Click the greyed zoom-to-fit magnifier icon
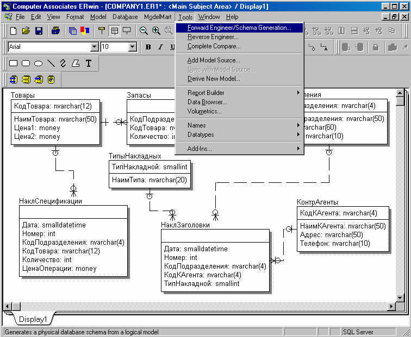Viewport: 411px width, 337px height. (169, 31)
